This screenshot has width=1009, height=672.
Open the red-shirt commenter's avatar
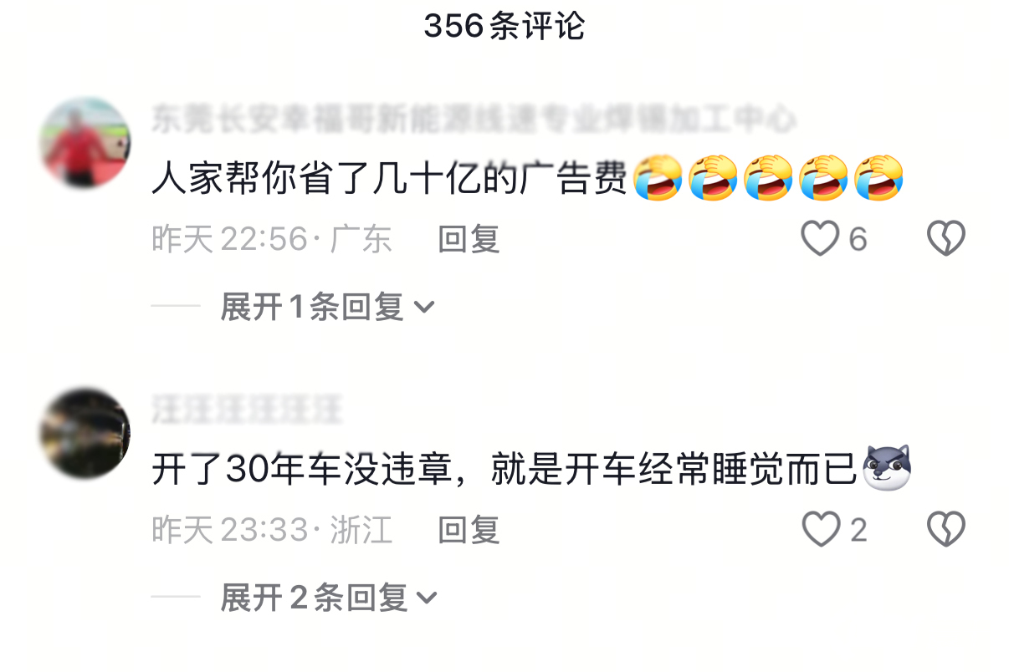pos(85,143)
